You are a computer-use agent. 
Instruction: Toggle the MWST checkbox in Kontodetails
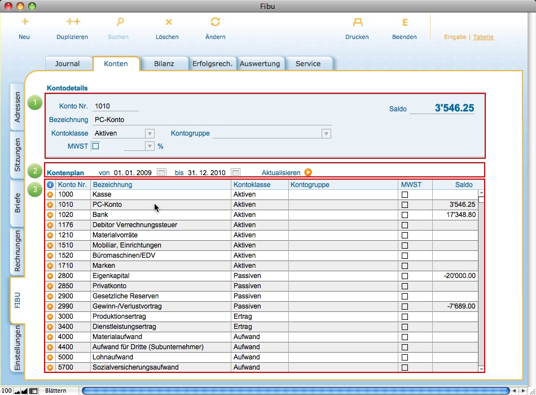point(96,146)
